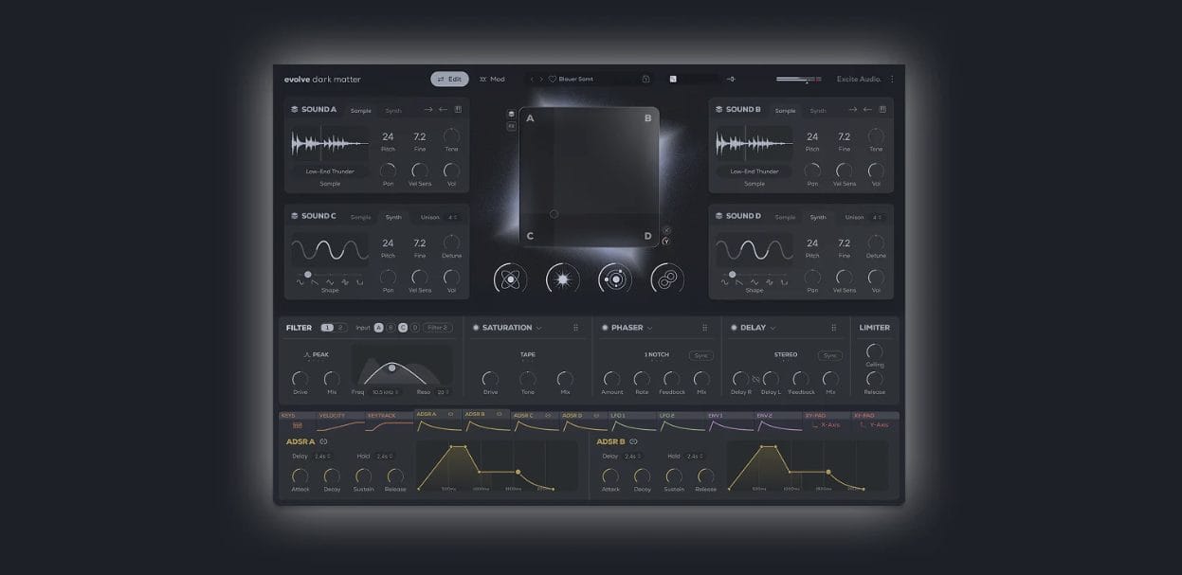Click the Sound A layers icon
Screen dimensions: 1182x575
pyautogui.click(x=295, y=110)
